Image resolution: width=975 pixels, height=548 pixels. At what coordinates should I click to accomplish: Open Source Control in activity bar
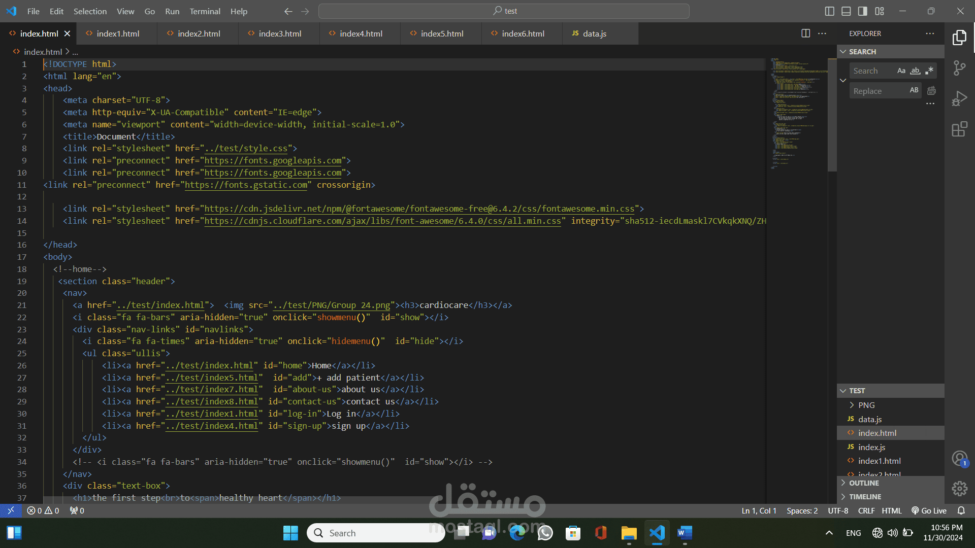click(x=959, y=68)
